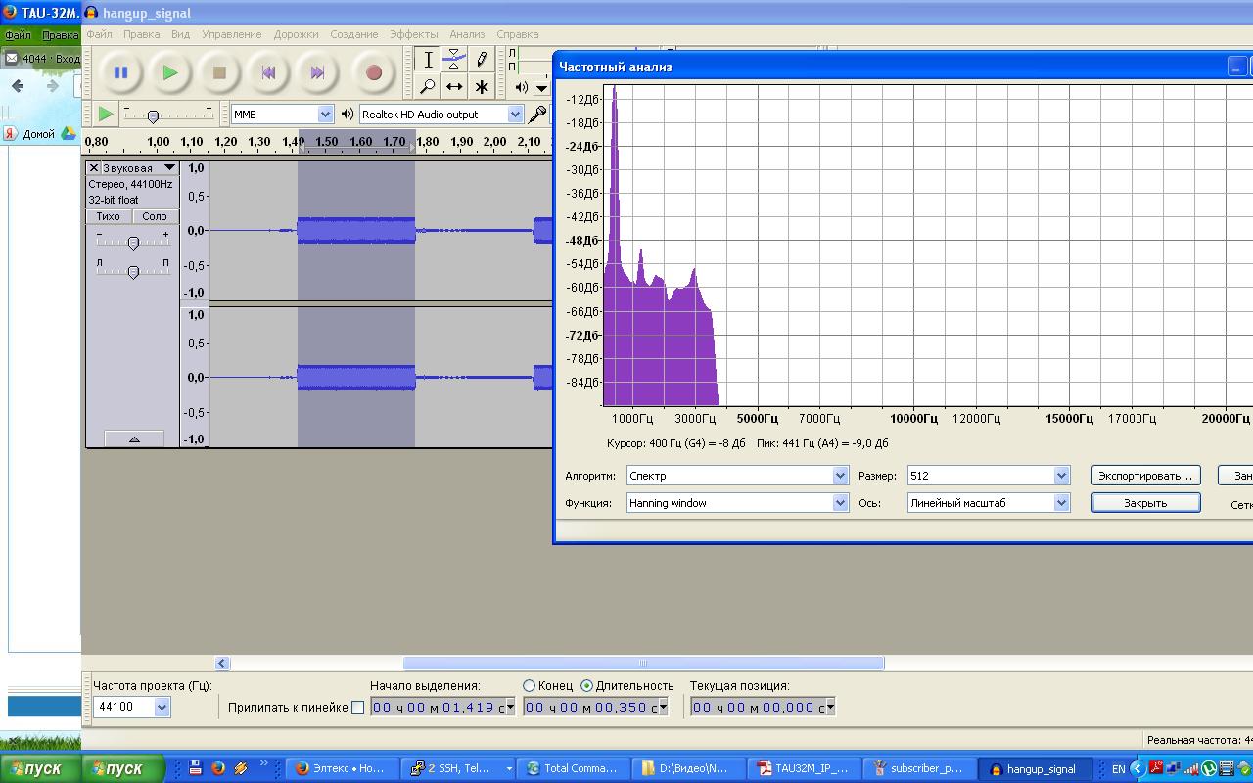
Task: Toggle the Прилипать к линейке checkbox
Action: click(x=357, y=707)
